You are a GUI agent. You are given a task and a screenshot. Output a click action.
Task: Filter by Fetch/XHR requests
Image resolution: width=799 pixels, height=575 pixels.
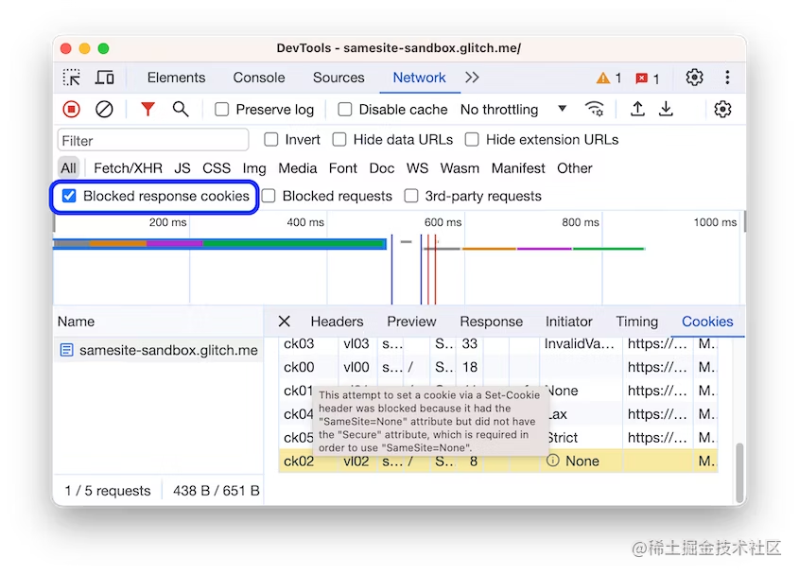(128, 168)
